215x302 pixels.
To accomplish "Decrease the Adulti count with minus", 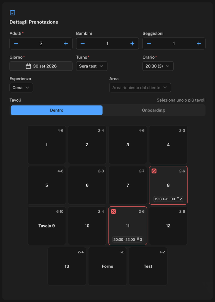I will coord(16,44).
